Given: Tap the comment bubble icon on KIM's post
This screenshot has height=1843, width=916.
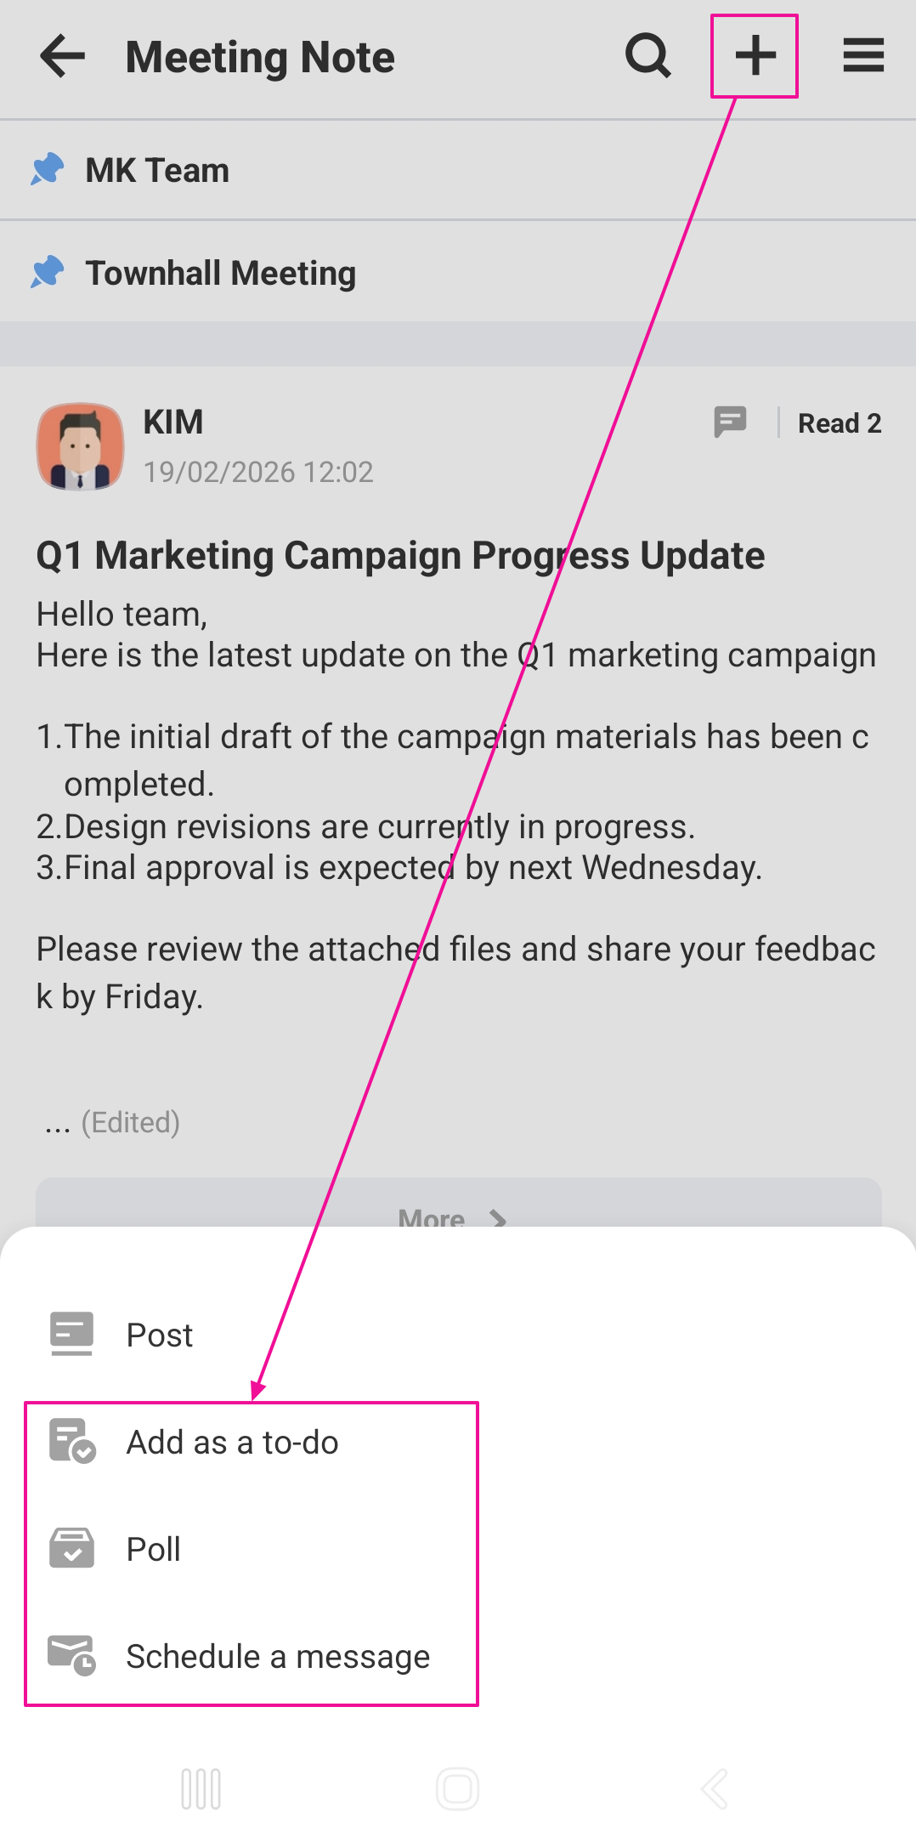Looking at the screenshot, I should pyautogui.click(x=730, y=422).
